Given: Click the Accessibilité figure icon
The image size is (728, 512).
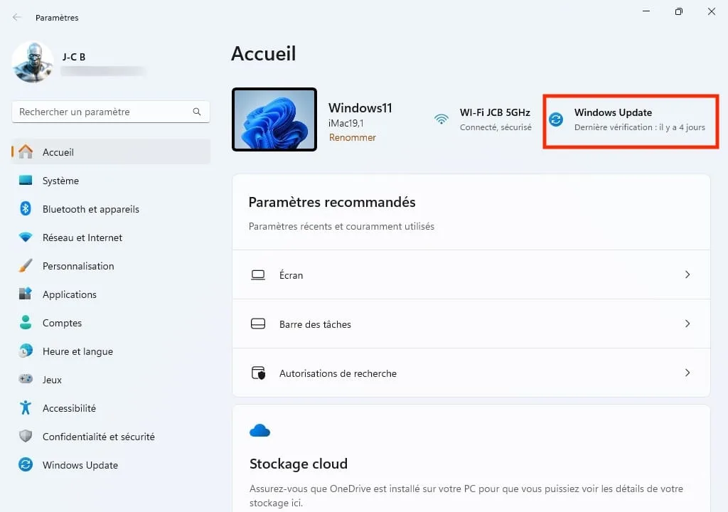Looking at the screenshot, I should point(26,407).
